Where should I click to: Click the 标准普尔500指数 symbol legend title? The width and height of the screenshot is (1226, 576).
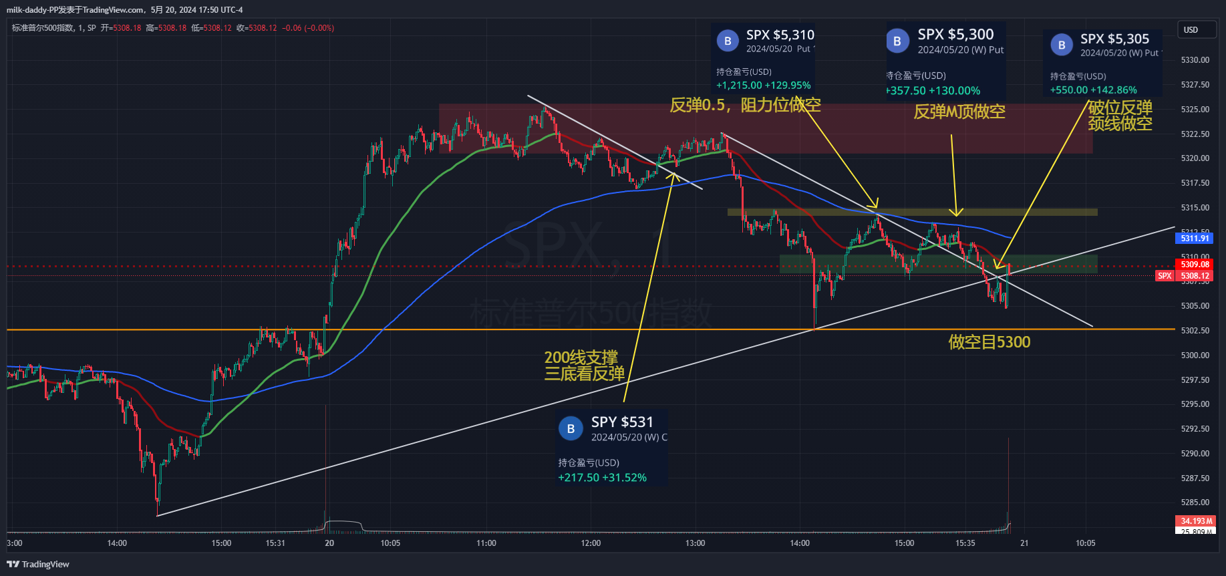[x=43, y=28]
